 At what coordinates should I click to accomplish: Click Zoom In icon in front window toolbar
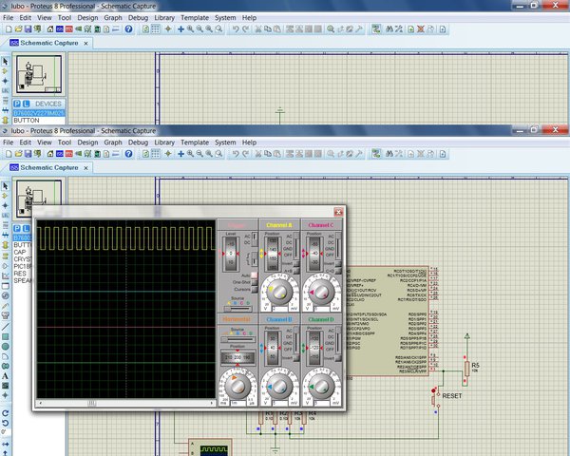click(190, 154)
